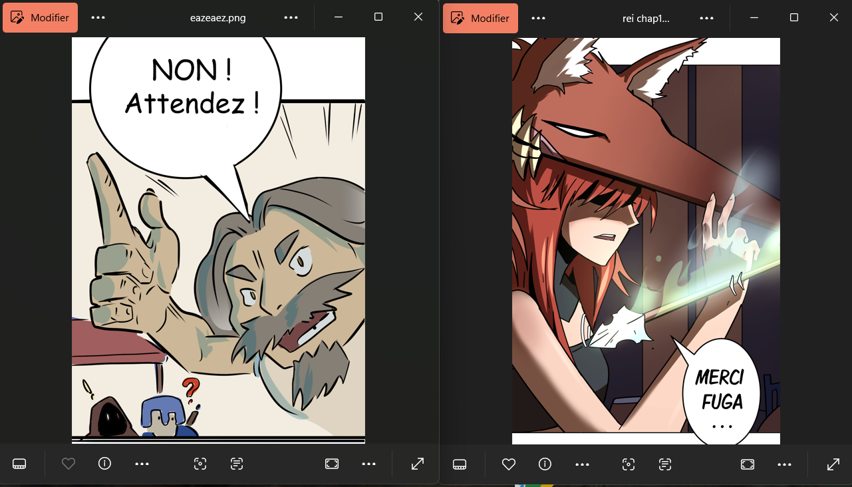Favorite the rei chap1 image with heart
The image size is (852, 487).
point(509,464)
